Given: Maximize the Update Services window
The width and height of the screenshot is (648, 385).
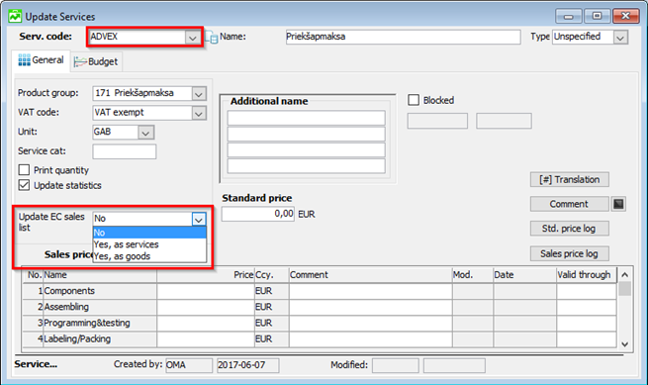Looking at the screenshot, I should [x=597, y=17].
